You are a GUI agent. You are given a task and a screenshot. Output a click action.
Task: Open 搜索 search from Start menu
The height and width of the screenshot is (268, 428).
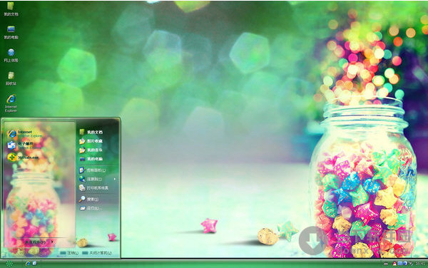tap(89, 200)
